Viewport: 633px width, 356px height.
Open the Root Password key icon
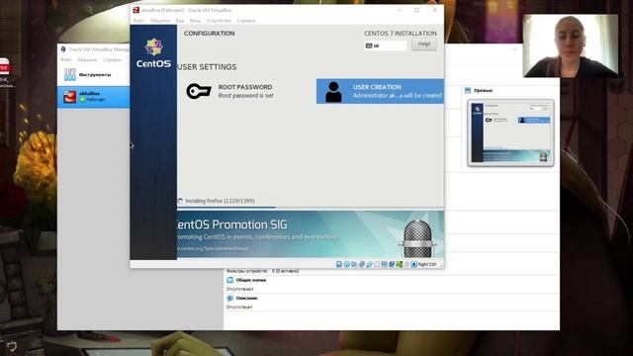pyautogui.click(x=199, y=91)
